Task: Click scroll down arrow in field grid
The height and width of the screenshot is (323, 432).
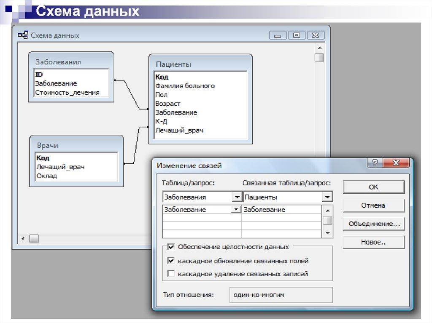Action: point(327,233)
